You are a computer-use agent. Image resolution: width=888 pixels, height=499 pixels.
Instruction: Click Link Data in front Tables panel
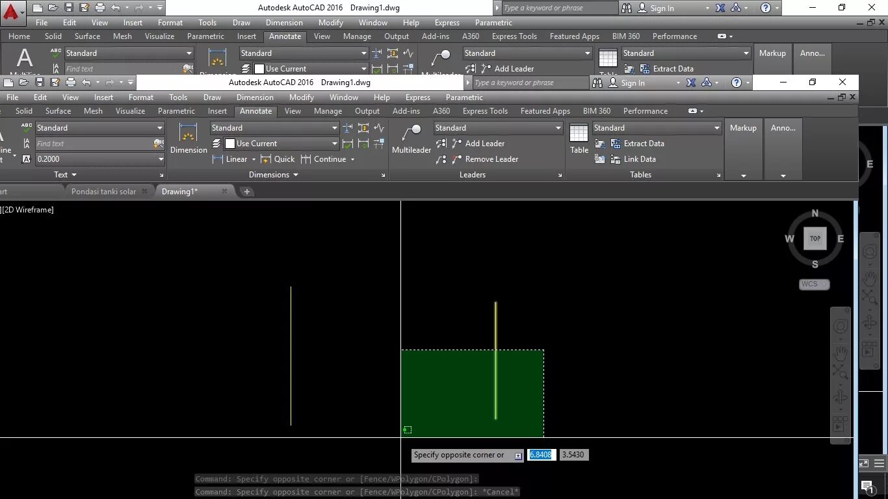tap(633, 159)
